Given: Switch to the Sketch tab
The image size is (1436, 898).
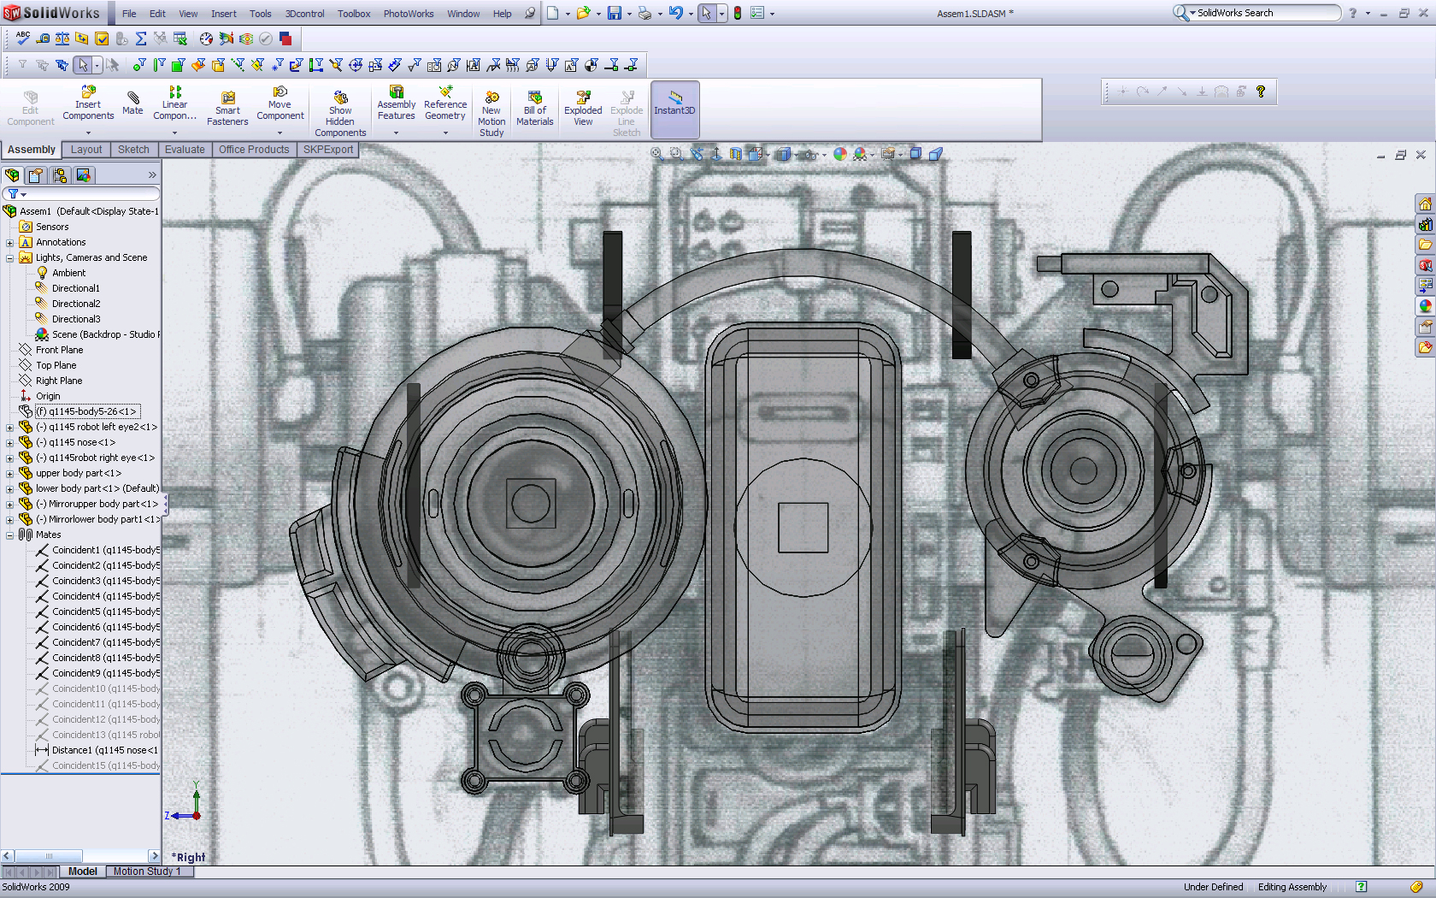Looking at the screenshot, I should [x=133, y=150].
